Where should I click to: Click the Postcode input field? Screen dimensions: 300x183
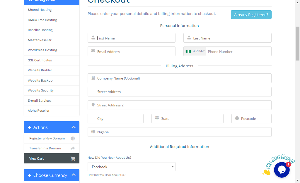click(251, 119)
